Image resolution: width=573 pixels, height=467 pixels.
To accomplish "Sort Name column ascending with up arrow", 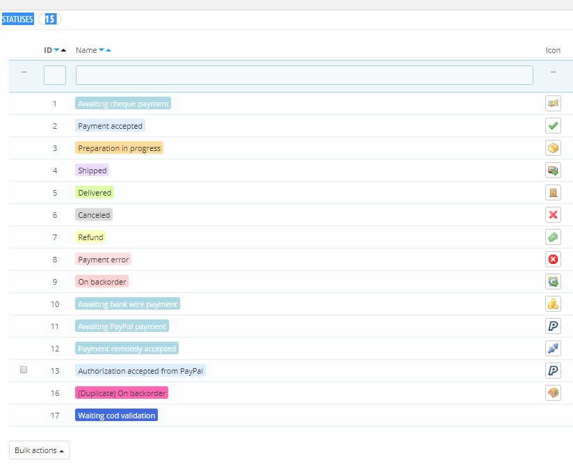I will (108, 50).
